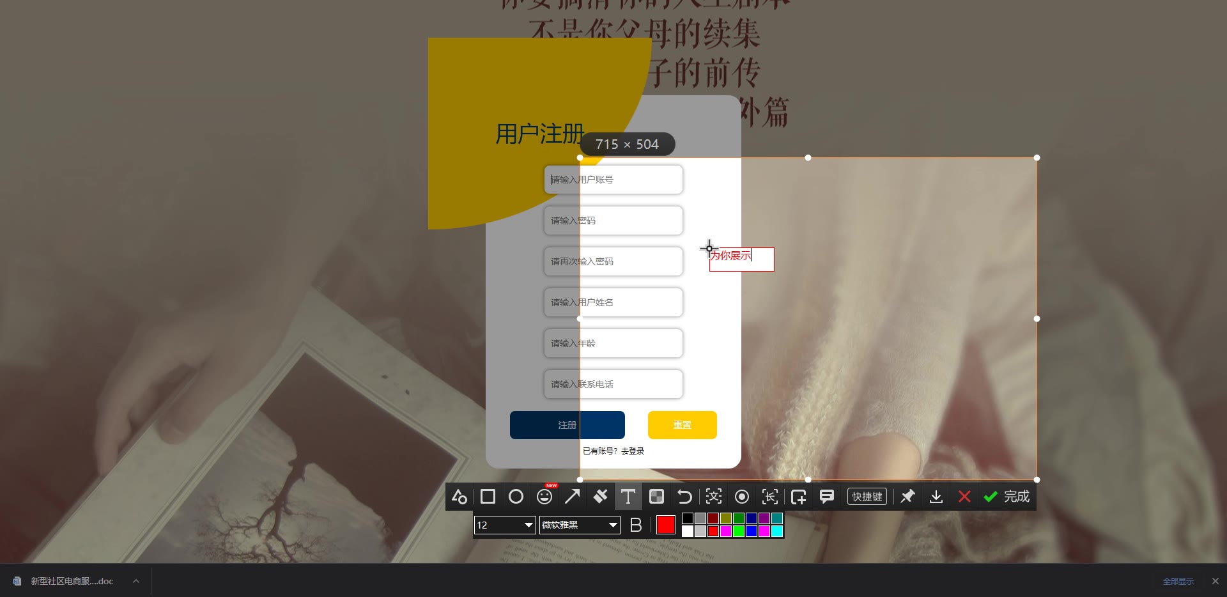This screenshot has height=597, width=1227.
Task: Toggle bold text formatting
Action: (636, 525)
